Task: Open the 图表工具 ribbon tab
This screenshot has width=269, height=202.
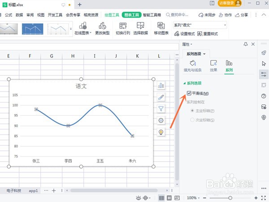Action: (131, 15)
